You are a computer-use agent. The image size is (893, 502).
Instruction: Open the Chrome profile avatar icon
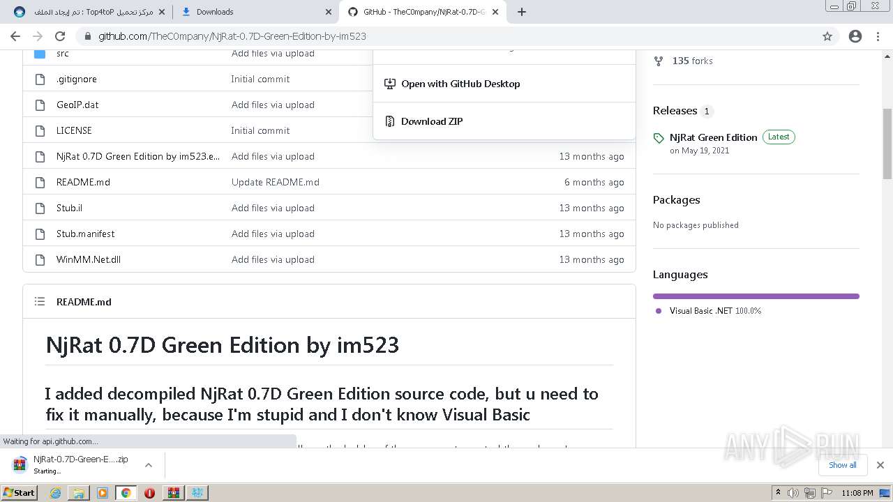click(x=855, y=36)
